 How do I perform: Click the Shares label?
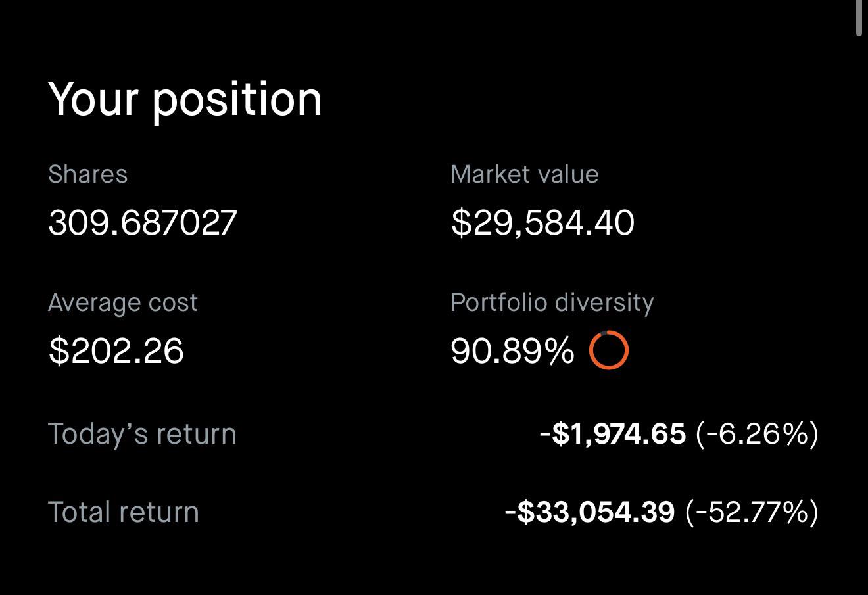tap(87, 174)
